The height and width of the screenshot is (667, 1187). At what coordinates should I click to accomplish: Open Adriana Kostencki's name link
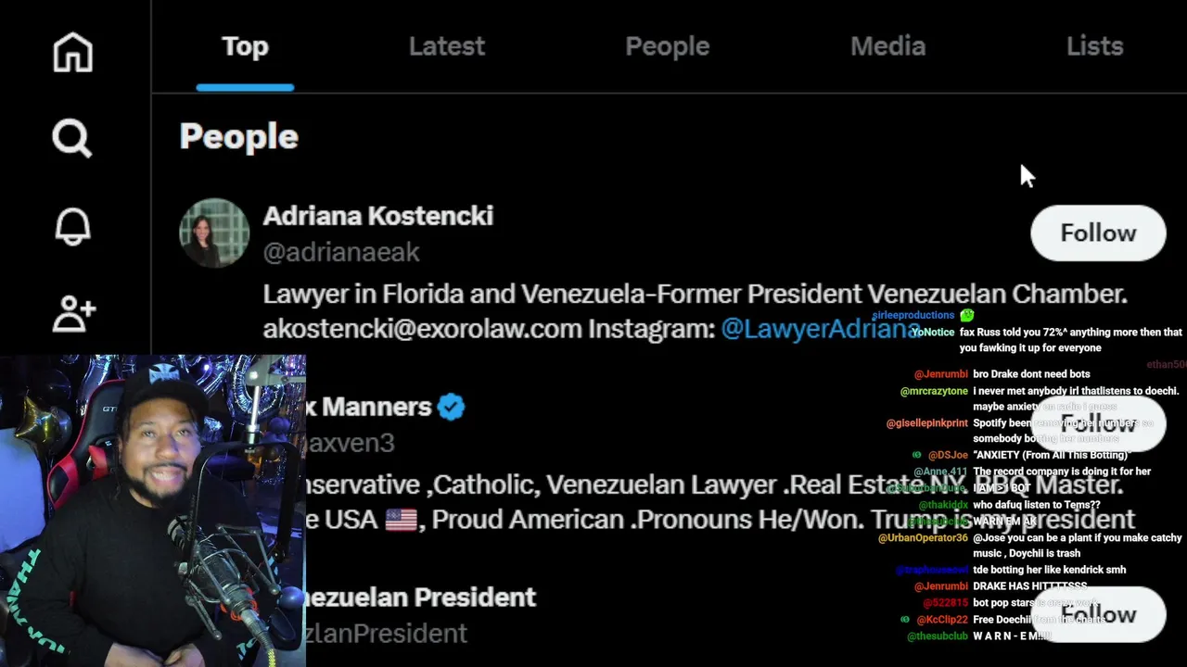pyautogui.click(x=378, y=216)
